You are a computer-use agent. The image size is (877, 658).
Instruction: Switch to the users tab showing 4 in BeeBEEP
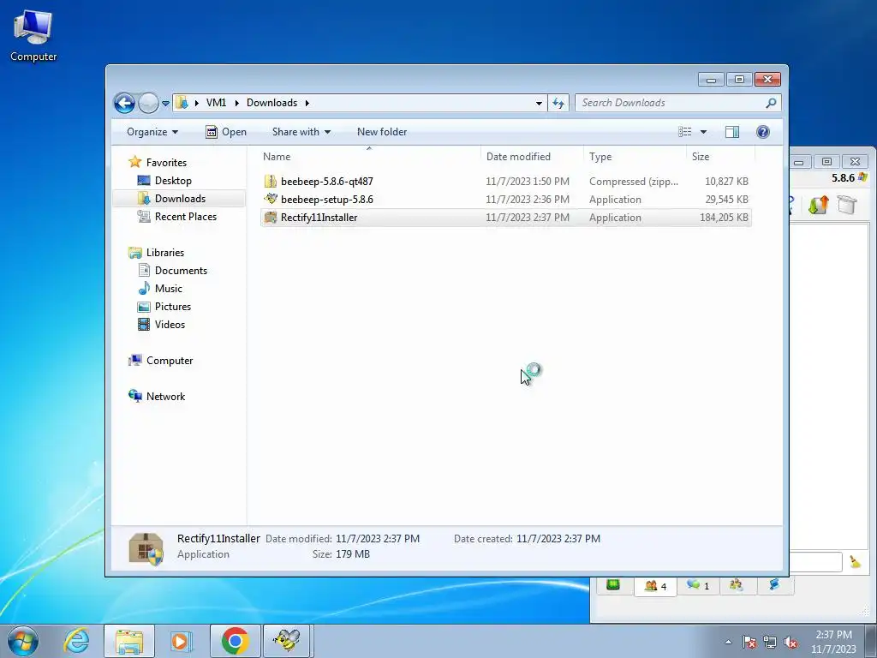coord(655,586)
